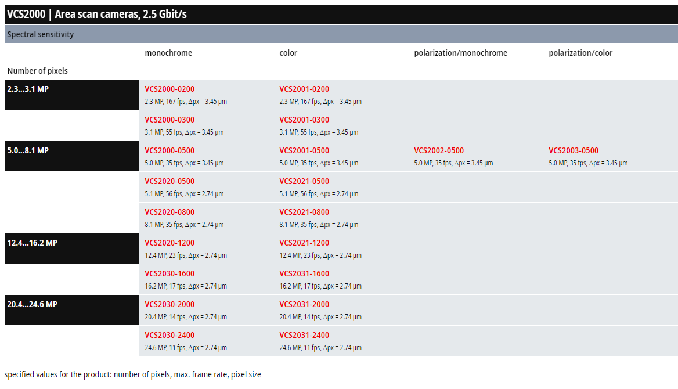The height and width of the screenshot is (389, 678).
Task: Click the 20.4...24.6 MP row header
Action: 32,305
